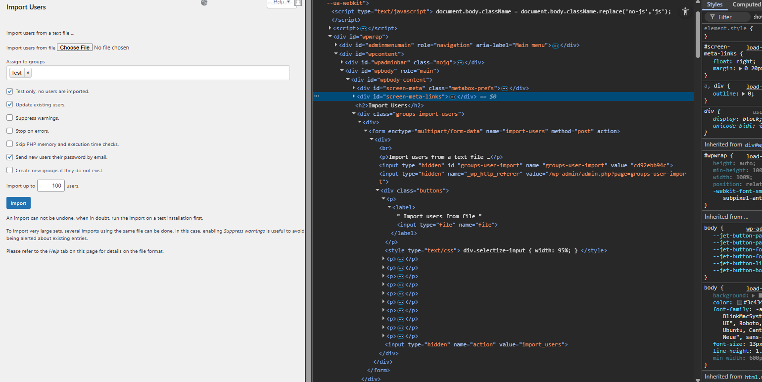Image resolution: width=762 pixels, height=382 pixels.
Task: Open wp-ad stylesheet link beside body rule
Action: tap(754, 229)
